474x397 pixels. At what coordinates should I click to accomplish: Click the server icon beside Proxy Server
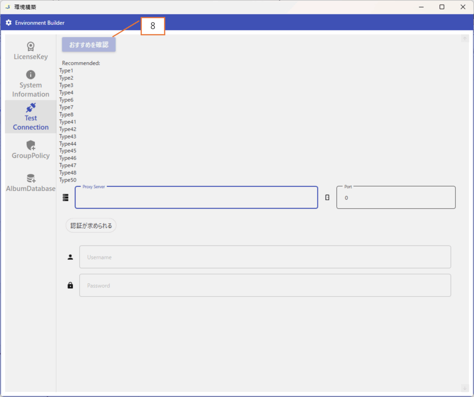pyautogui.click(x=65, y=197)
